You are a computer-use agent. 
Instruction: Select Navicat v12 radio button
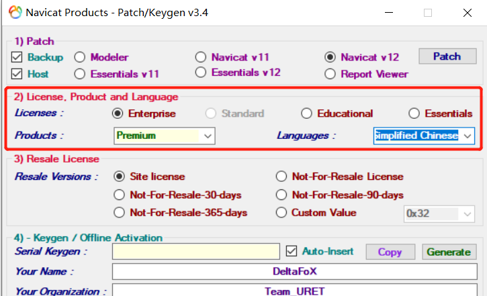pos(330,57)
